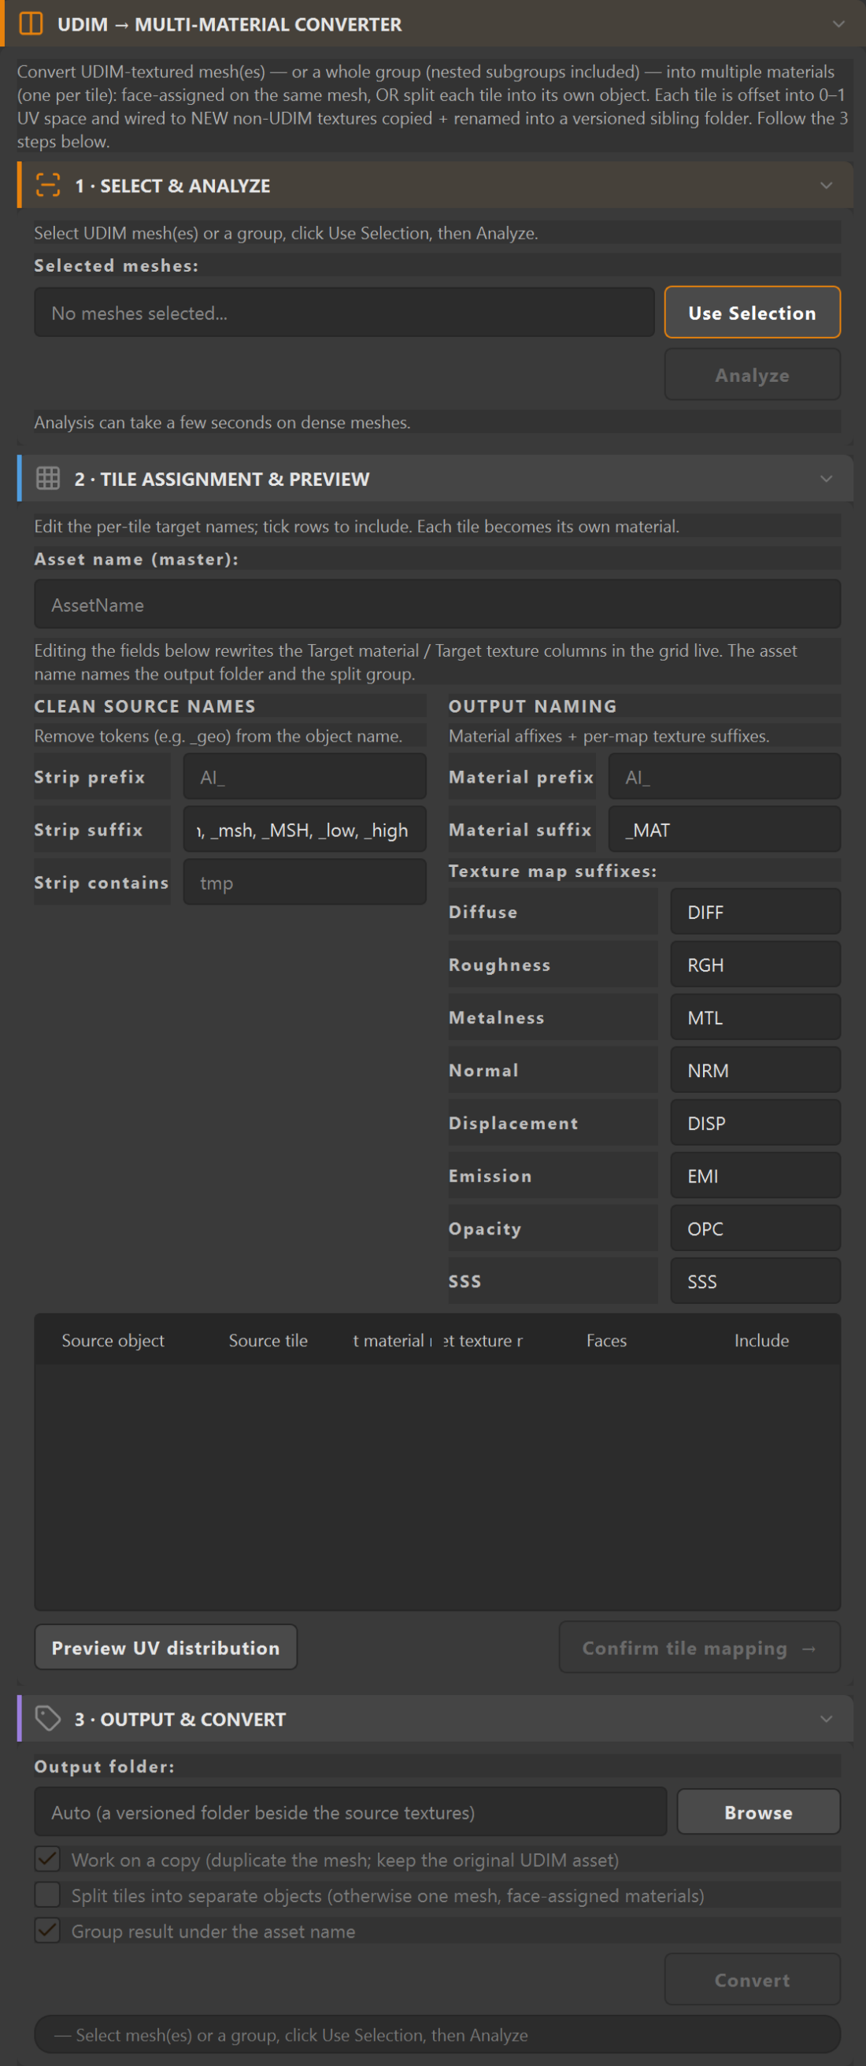Click the Output & Convert tag icon
Image resolution: width=866 pixels, height=2066 pixels.
[x=48, y=1719]
